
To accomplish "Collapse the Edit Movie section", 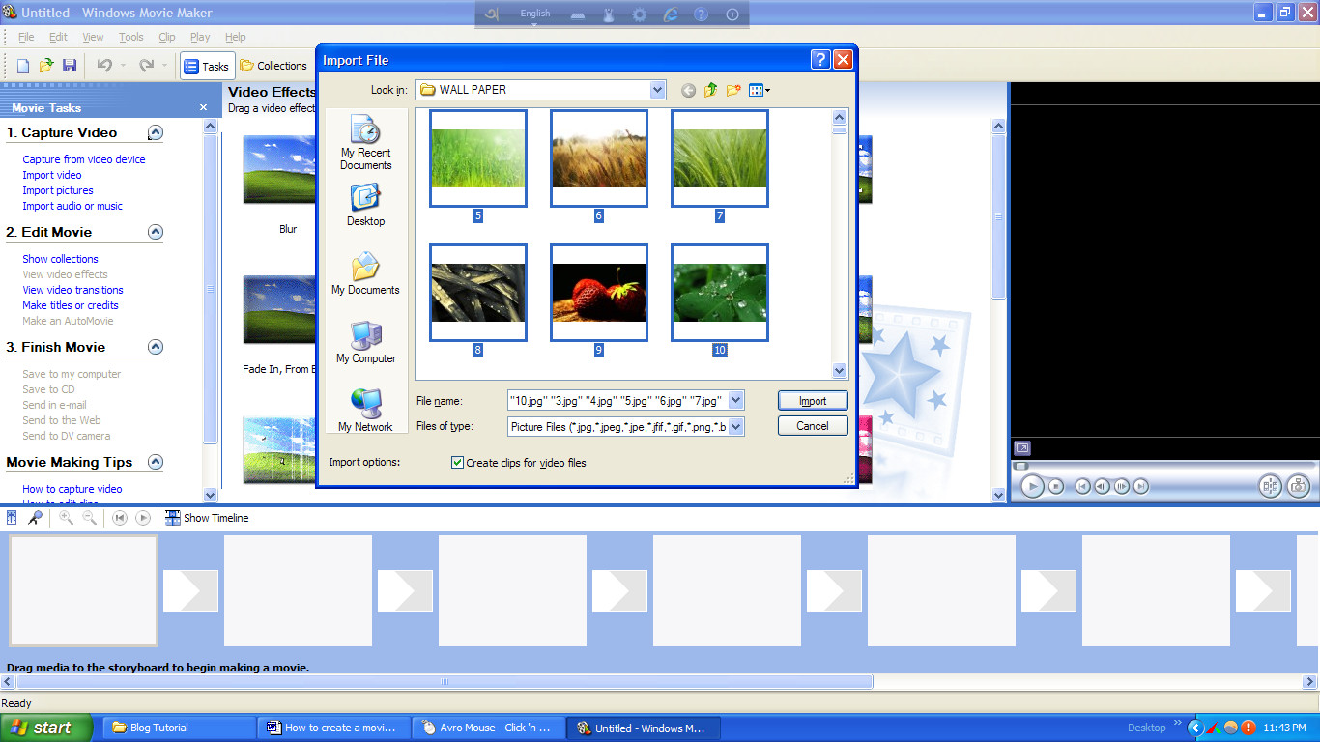I will click(156, 232).
